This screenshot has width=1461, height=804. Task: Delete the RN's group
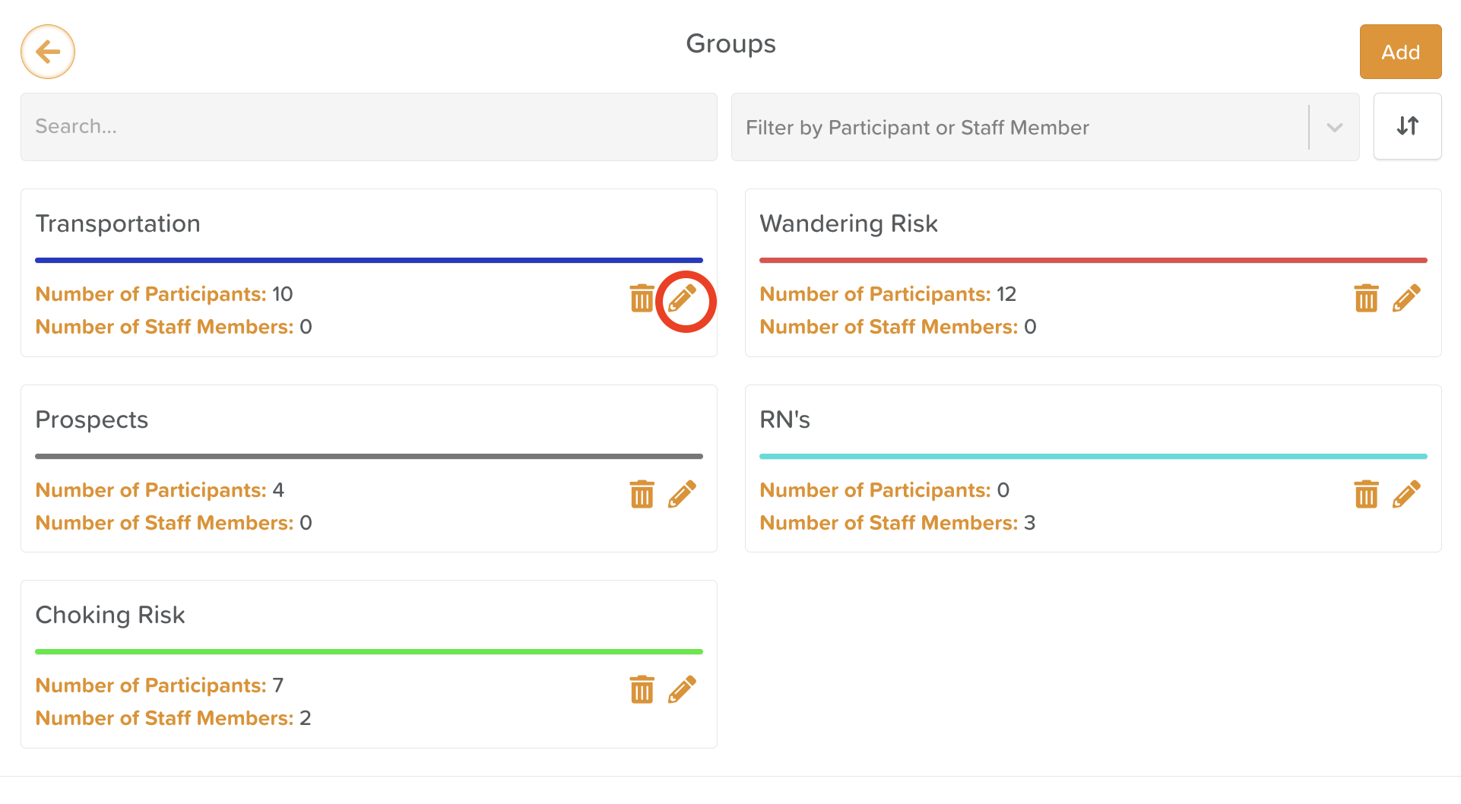(x=1366, y=494)
